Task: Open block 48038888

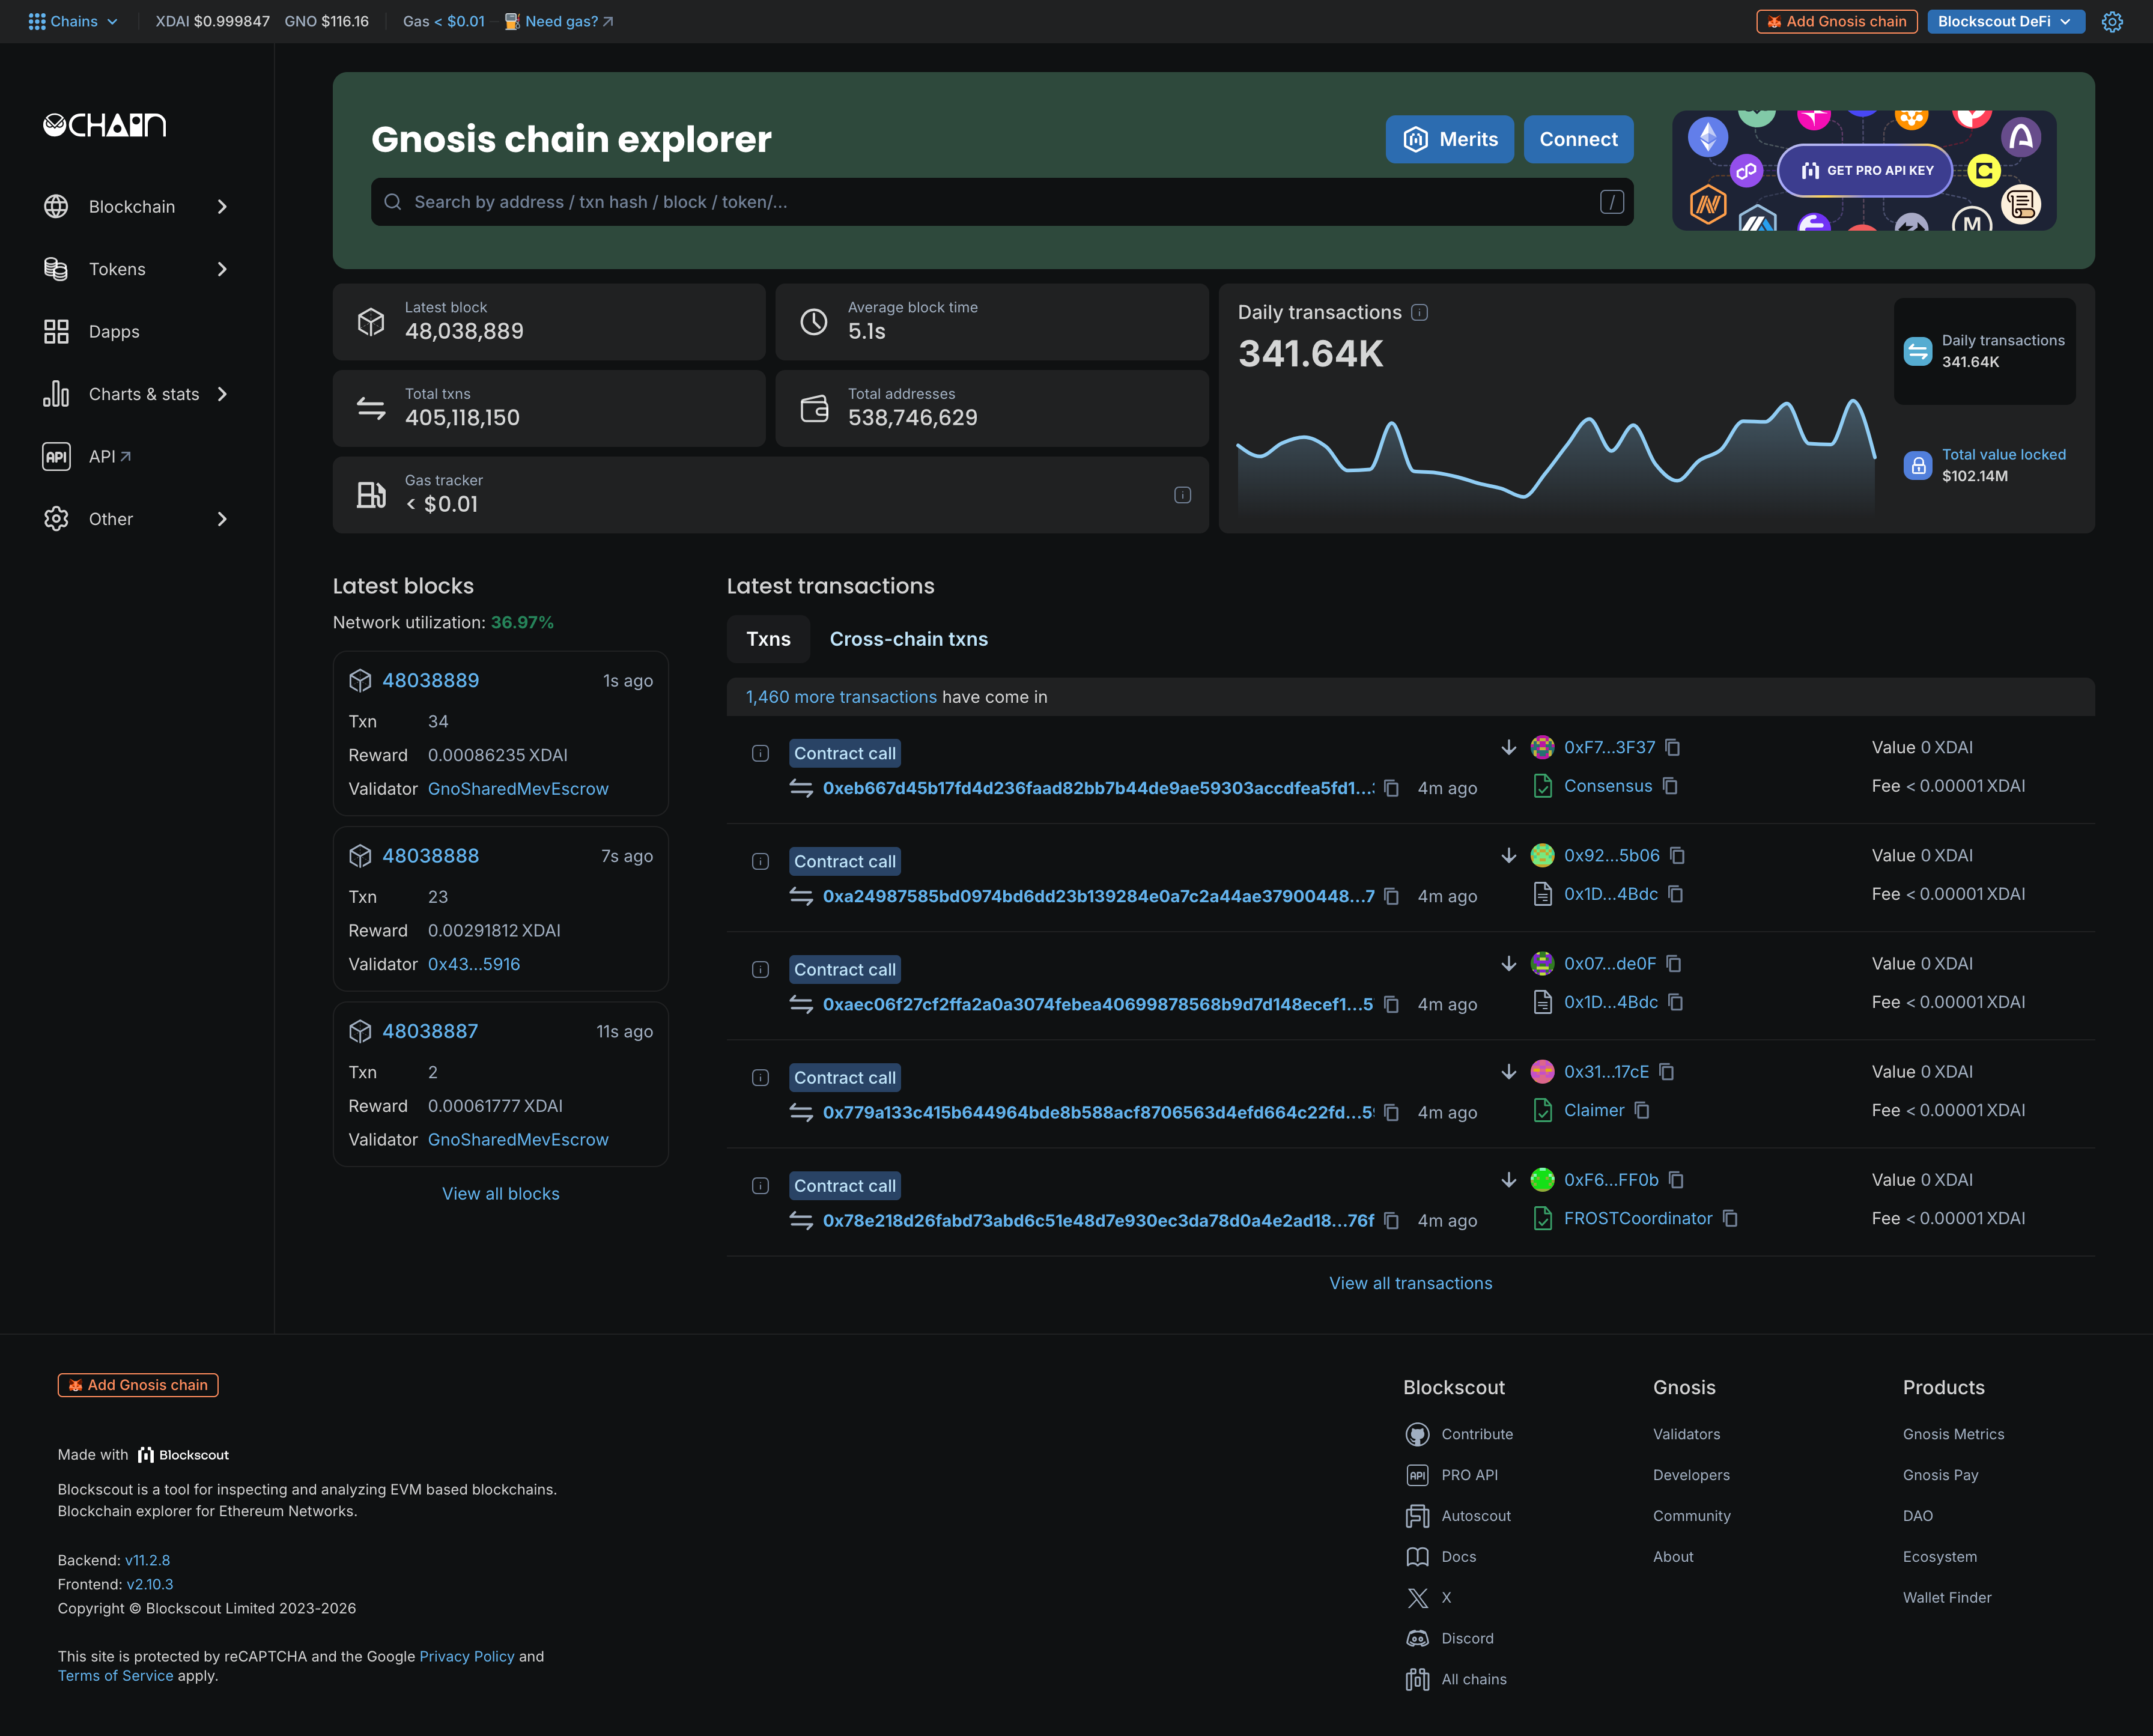Action: 431,856
